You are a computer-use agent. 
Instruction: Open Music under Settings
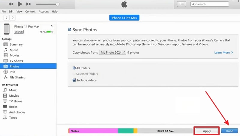[x=28, y=50]
